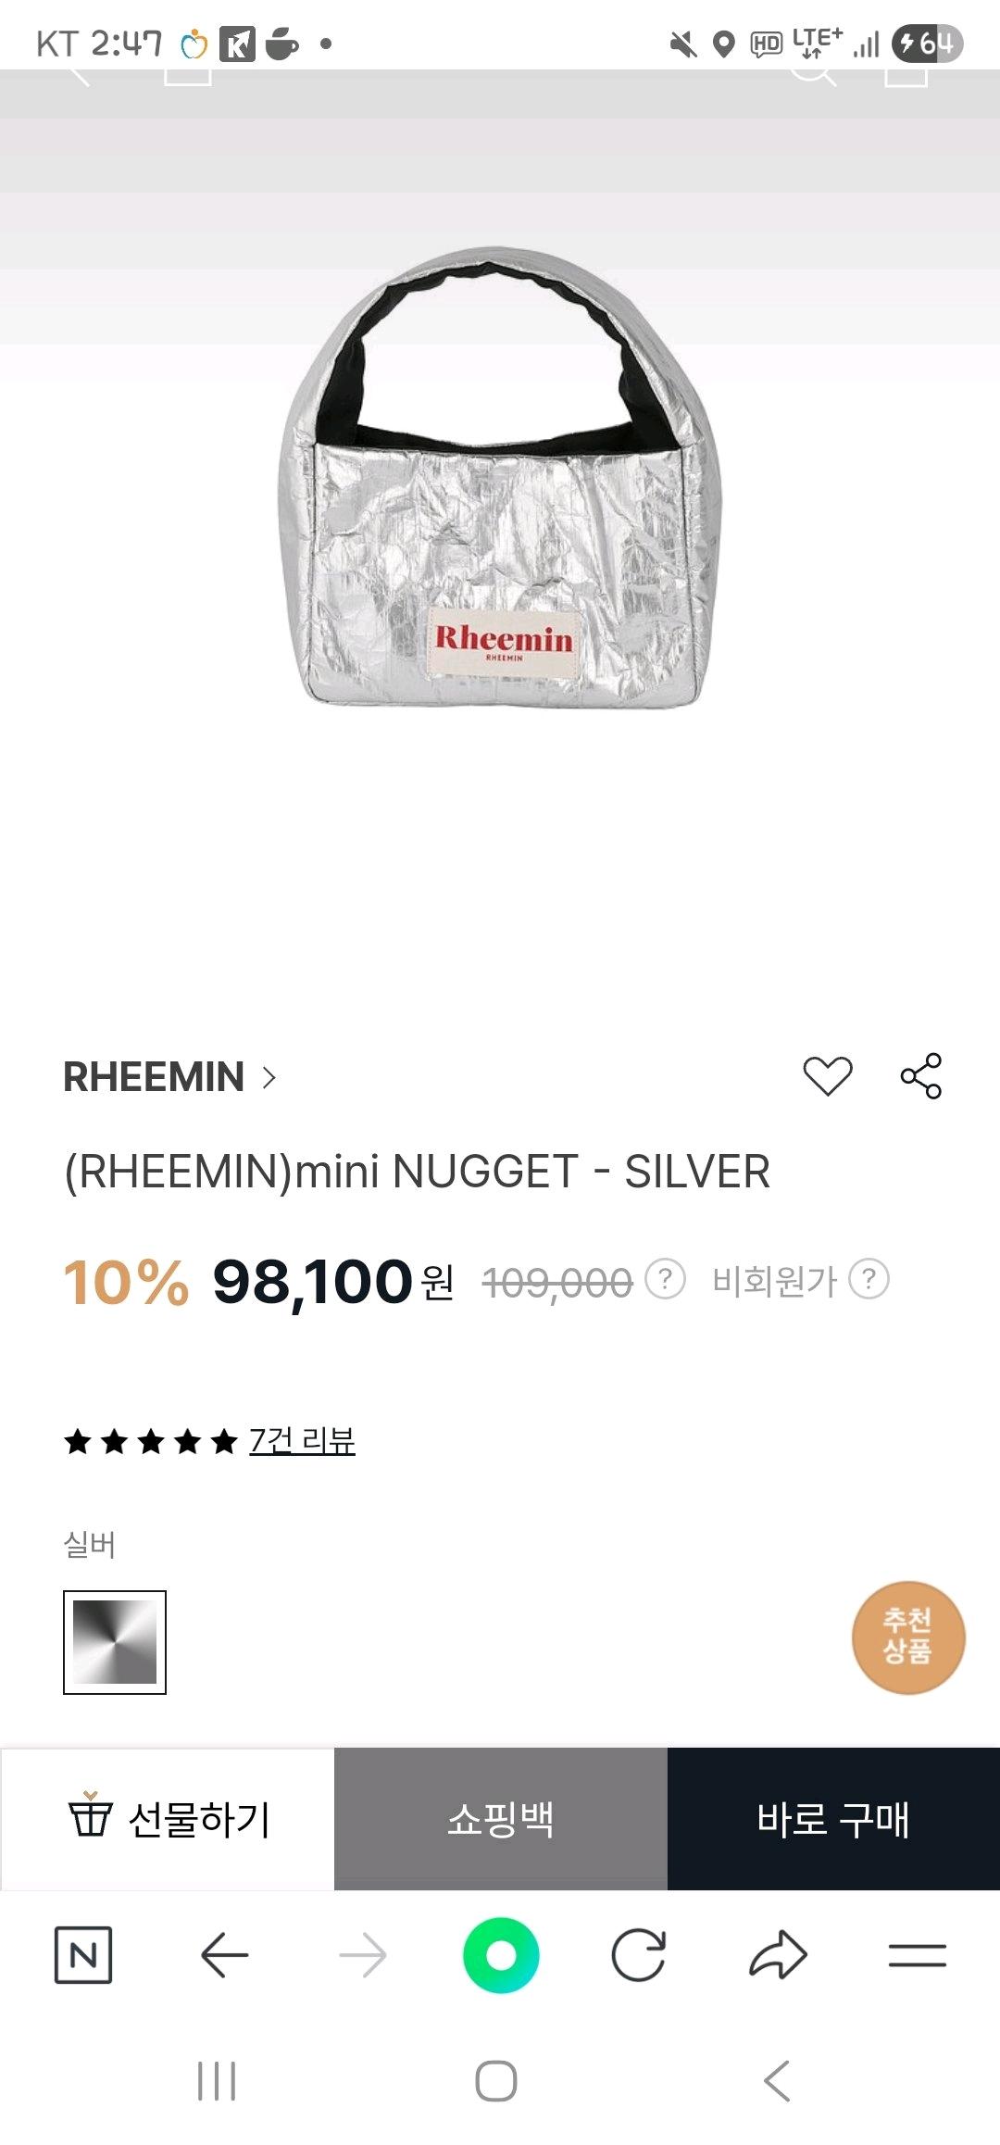The height and width of the screenshot is (2145, 1000).
Task: Open the share icon next to heart
Action: click(x=921, y=1075)
